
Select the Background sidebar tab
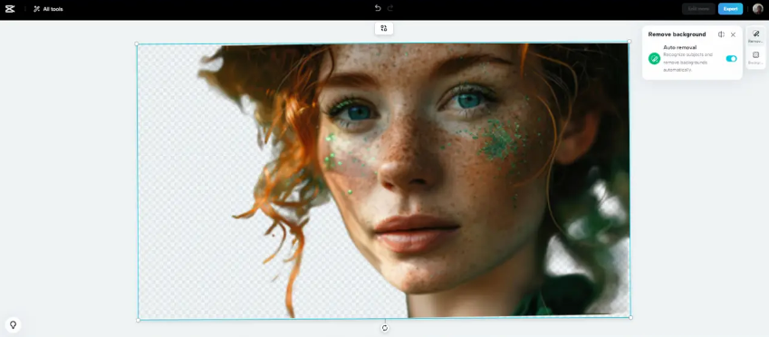[x=755, y=58]
